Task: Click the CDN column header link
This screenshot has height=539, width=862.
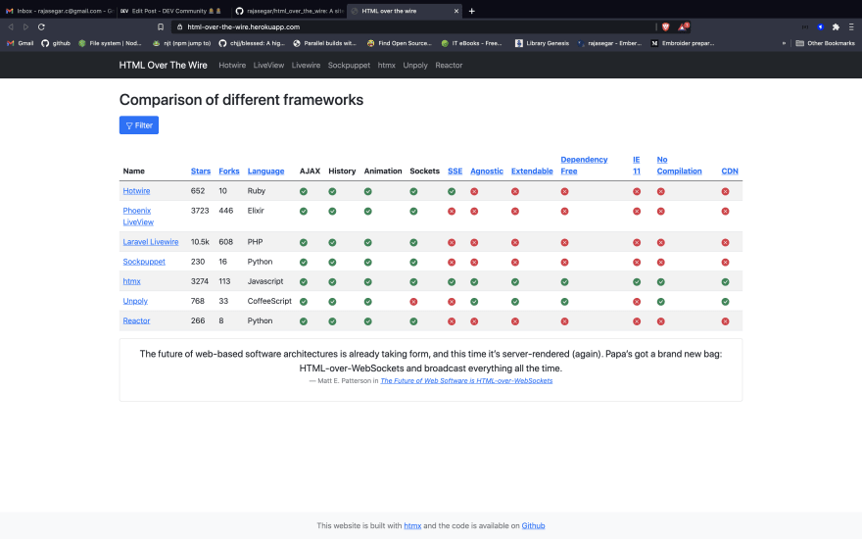Action: tap(730, 171)
